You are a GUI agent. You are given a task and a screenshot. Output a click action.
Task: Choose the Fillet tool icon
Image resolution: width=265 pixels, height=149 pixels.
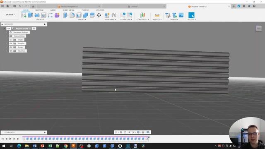pyautogui.click(x=72, y=15)
